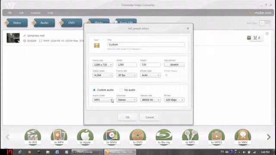Toggle the Join files switch

[264, 23]
